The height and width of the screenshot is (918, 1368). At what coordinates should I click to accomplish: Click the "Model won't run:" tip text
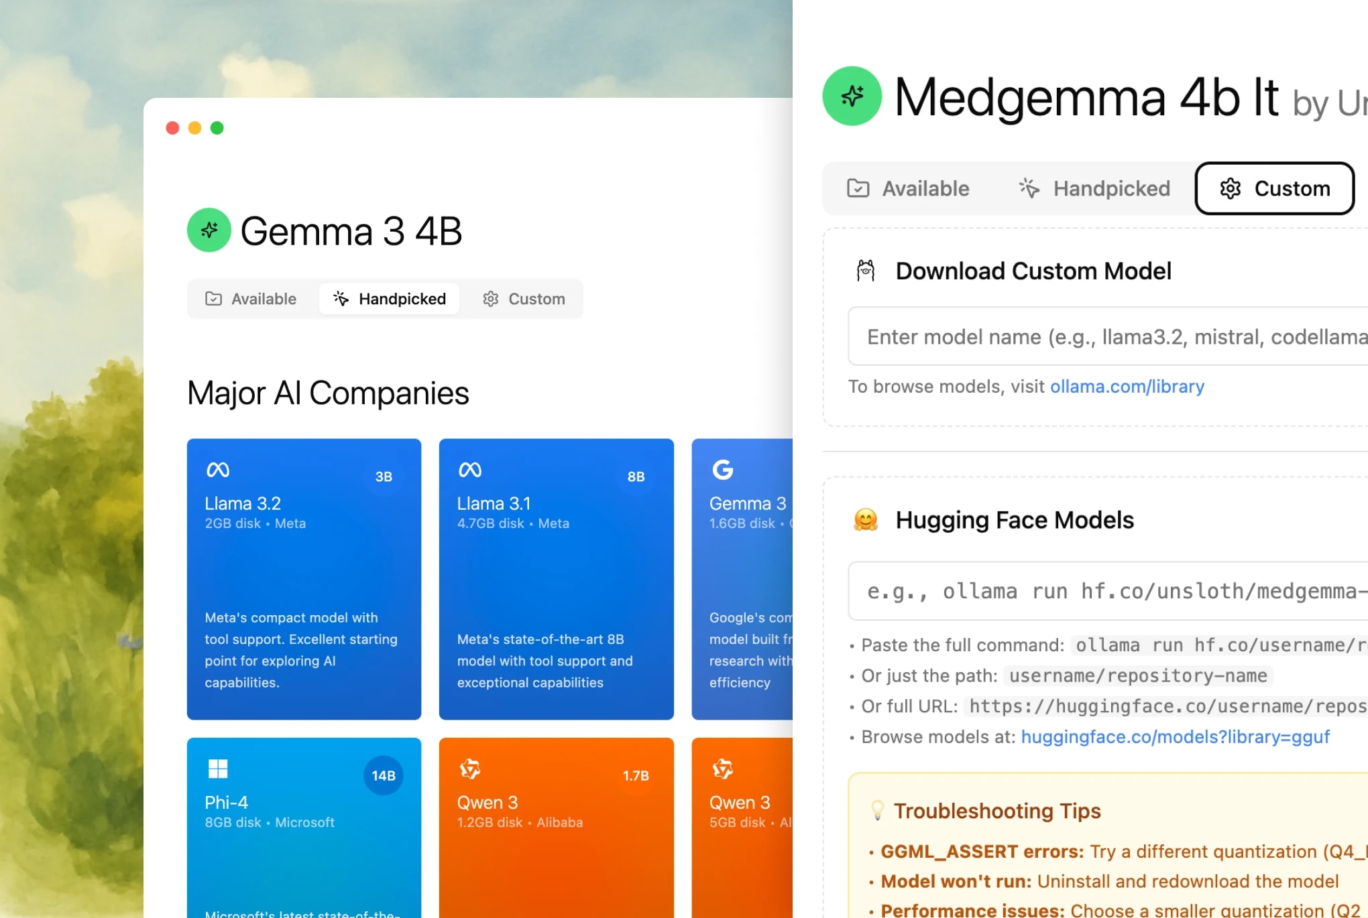pos(956,881)
